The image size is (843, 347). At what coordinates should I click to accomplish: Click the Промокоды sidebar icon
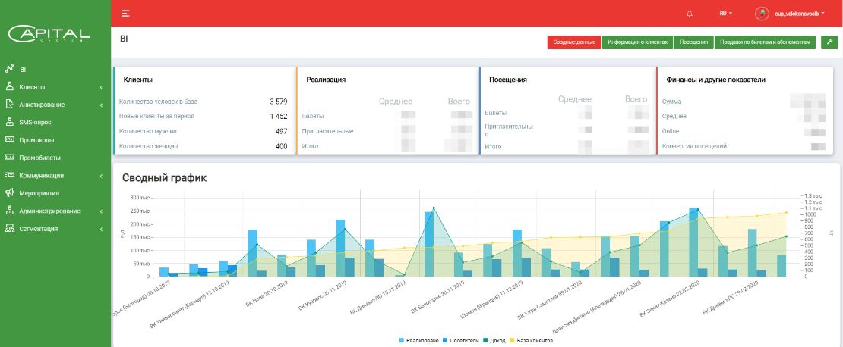(x=10, y=140)
